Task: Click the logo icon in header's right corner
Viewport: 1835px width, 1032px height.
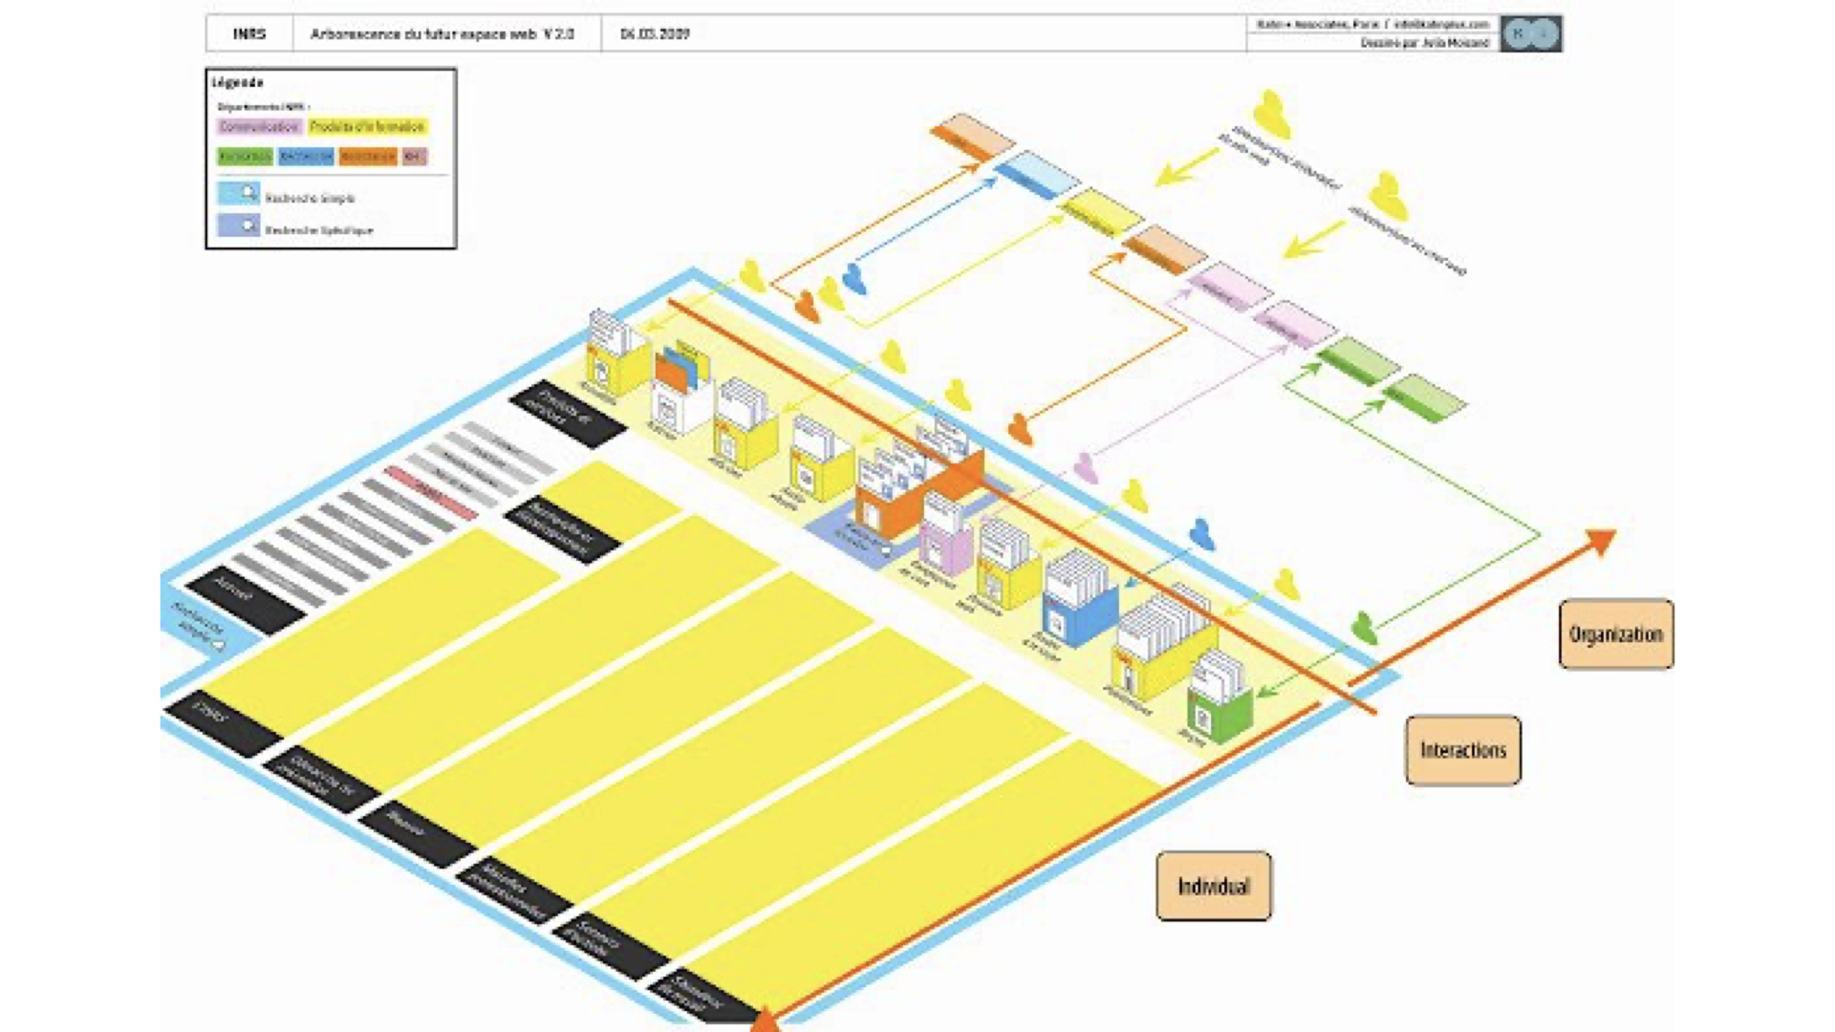Action: (1530, 33)
